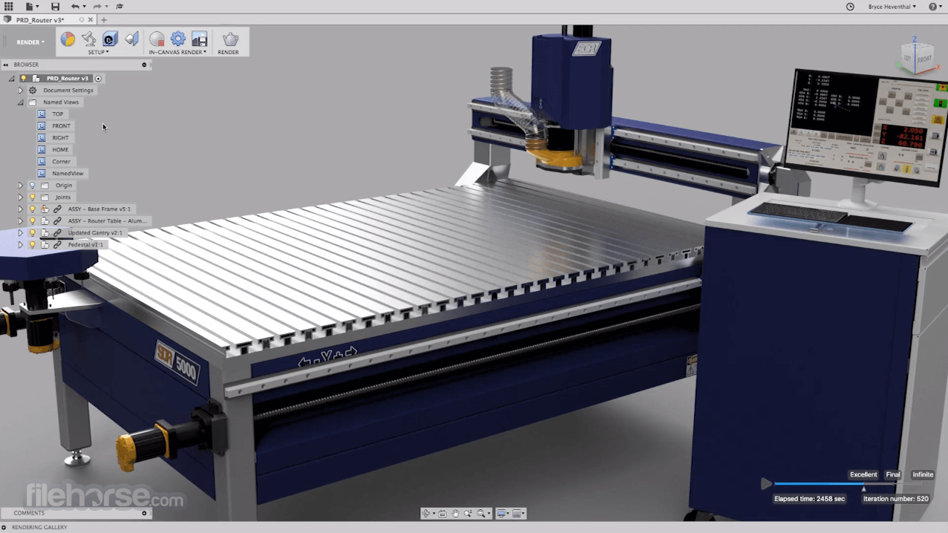
Task: Expand the Joints folder
Action: point(20,197)
